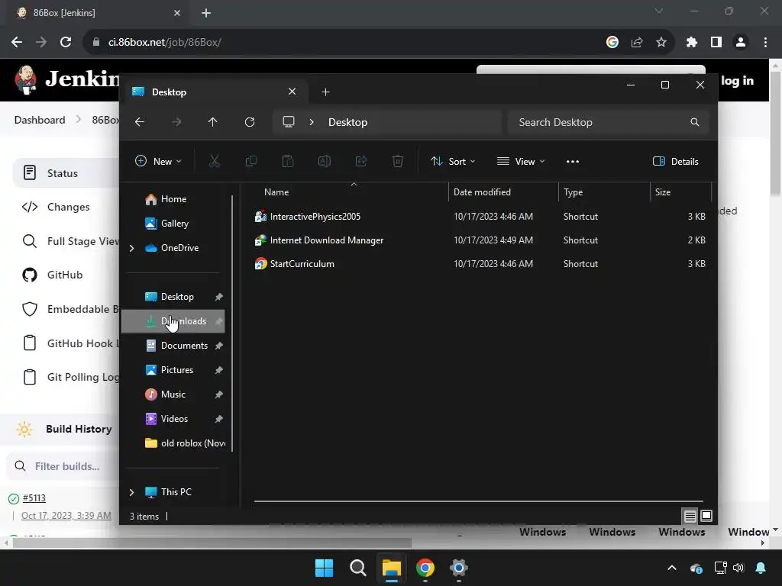Add a new File Explorer tab

tap(325, 92)
